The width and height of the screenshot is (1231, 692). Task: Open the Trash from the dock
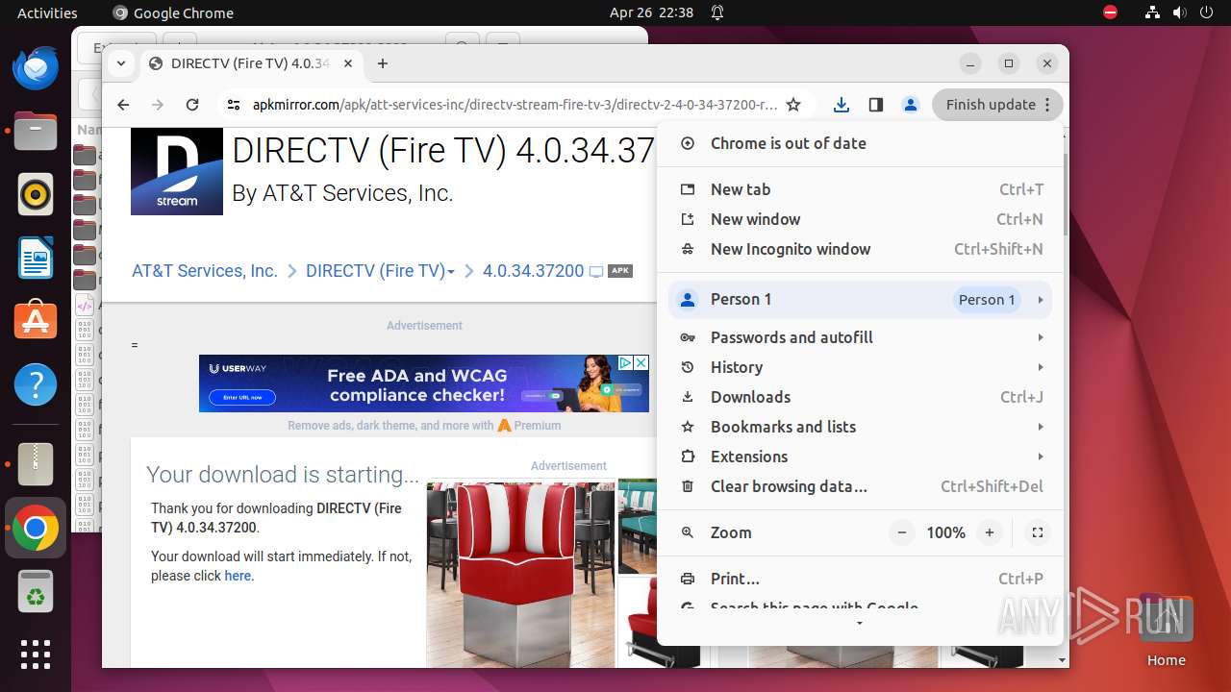(x=36, y=591)
